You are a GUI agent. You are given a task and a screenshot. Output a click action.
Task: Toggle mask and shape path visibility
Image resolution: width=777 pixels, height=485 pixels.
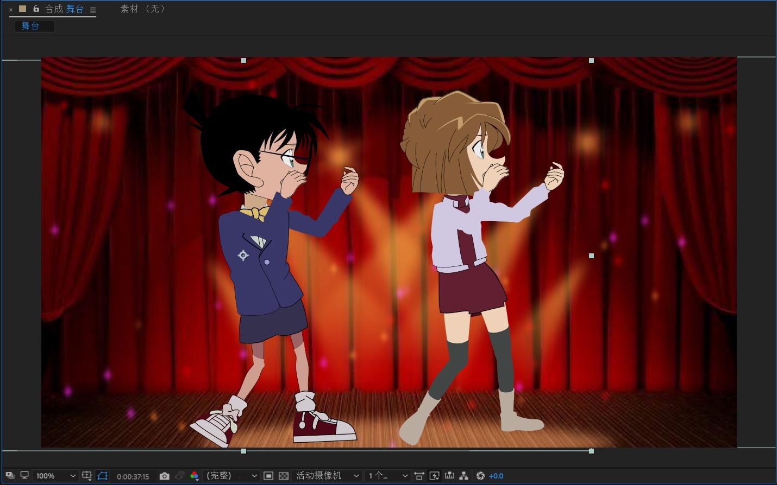102,476
